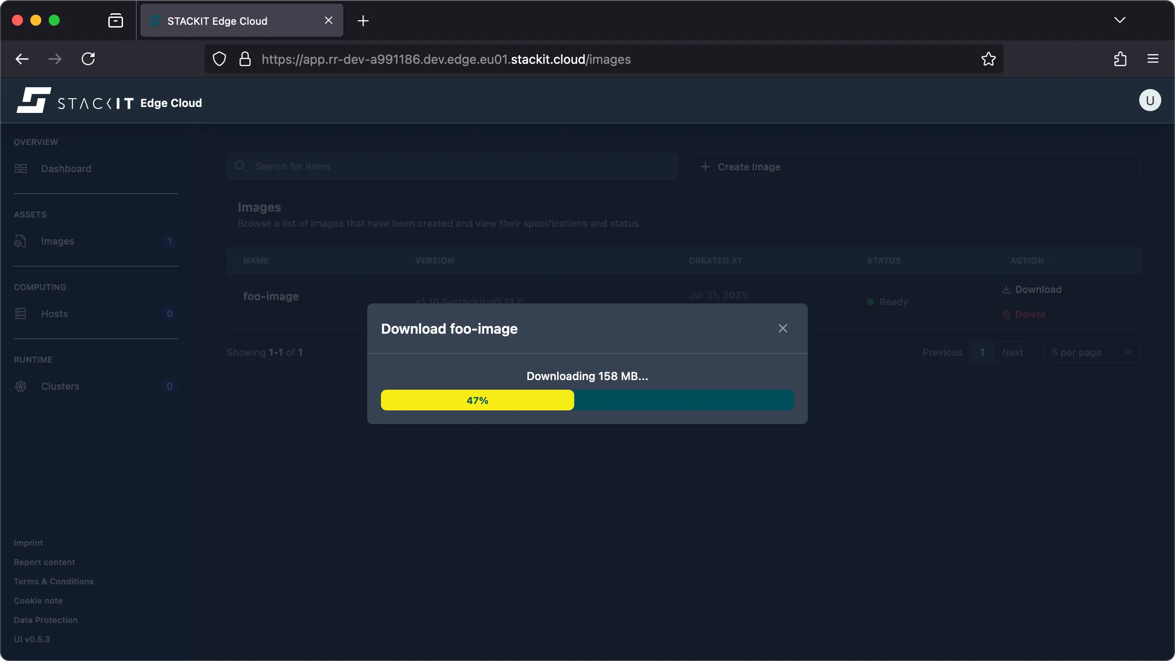Screen dimensions: 1175x661
Task: Click the shield tracking protection icon
Action: (x=219, y=59)
